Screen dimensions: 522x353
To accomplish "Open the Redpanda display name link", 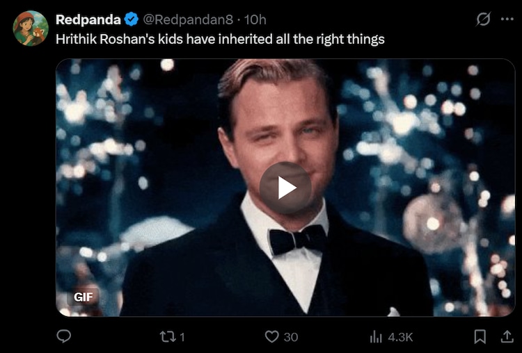I will coord(88,19).
